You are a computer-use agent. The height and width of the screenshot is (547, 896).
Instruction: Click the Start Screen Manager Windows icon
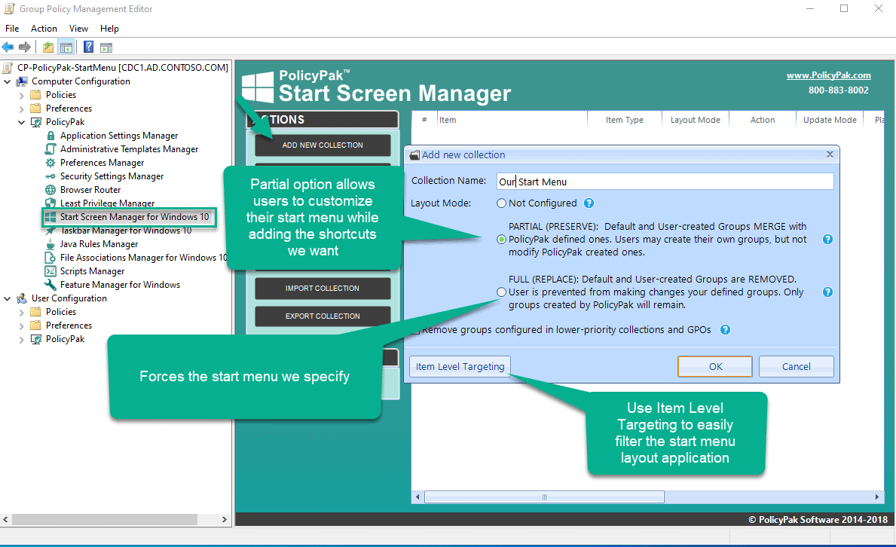(50, 217)
